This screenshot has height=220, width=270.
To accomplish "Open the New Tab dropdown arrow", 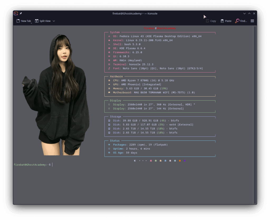I will coord(31,23).
